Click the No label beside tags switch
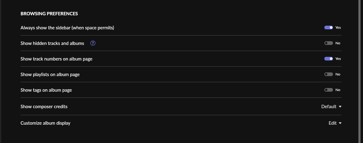 click(x=338, y=90)
